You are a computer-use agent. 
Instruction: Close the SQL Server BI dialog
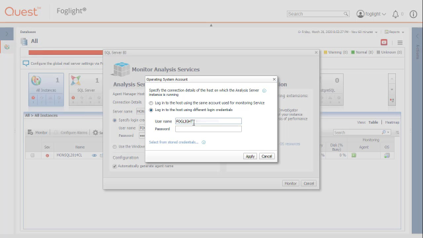click(316, 53)
